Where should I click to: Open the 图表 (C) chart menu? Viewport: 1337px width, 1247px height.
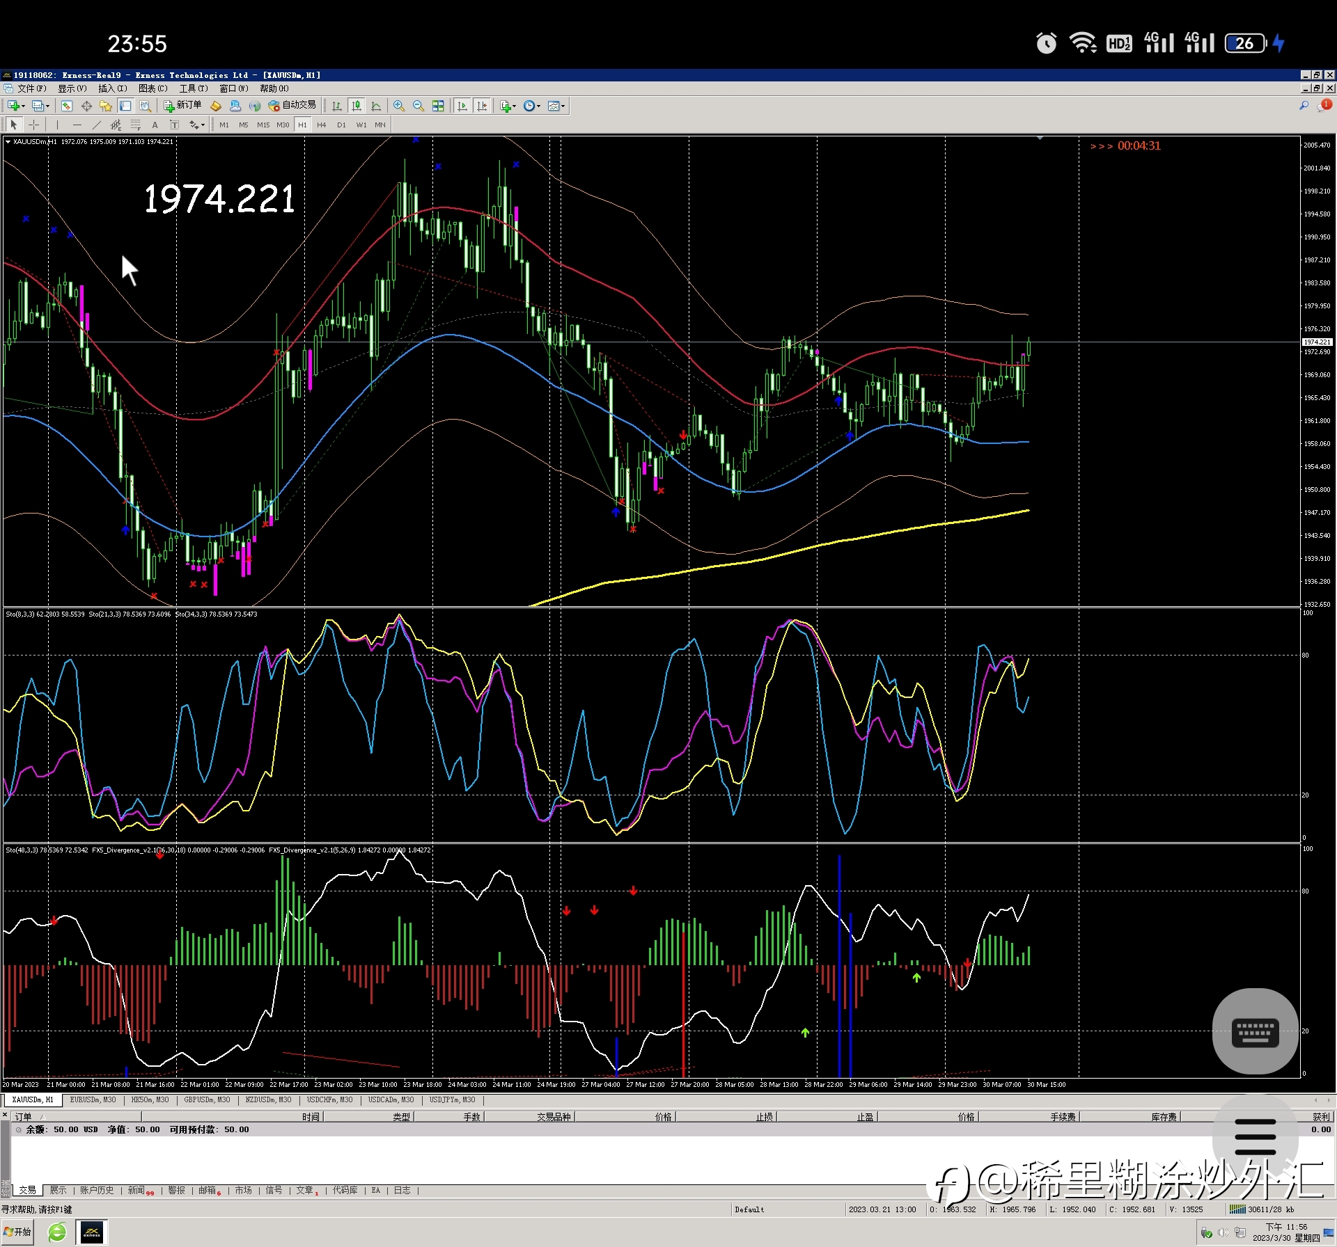pos(153,88)
